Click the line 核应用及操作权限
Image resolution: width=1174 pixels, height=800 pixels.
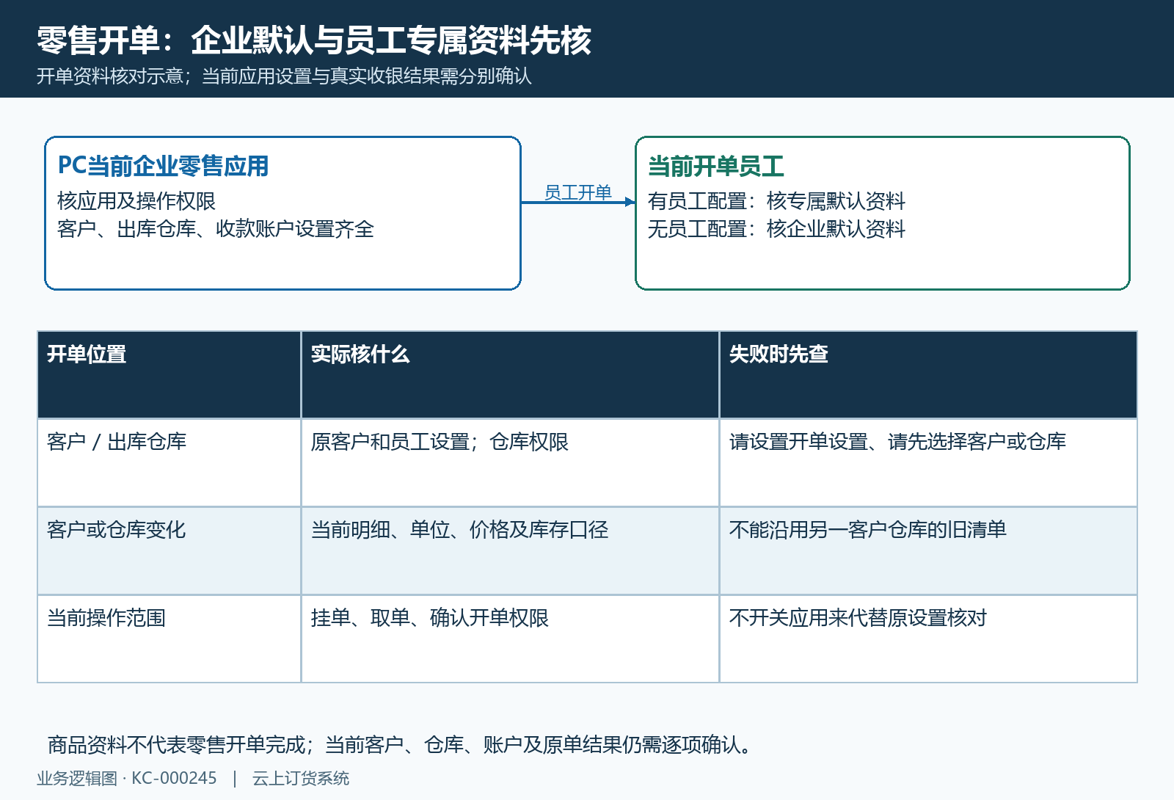point(136,201)
